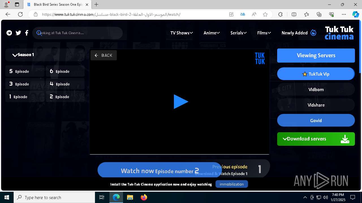Open Edge settings and more menu

pos(344,14)
